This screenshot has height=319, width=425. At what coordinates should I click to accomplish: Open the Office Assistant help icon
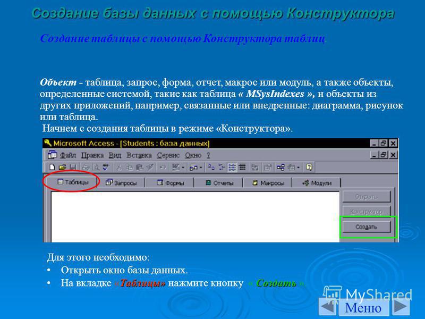[309, 167]
